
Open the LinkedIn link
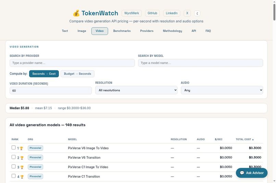[172, 13]
